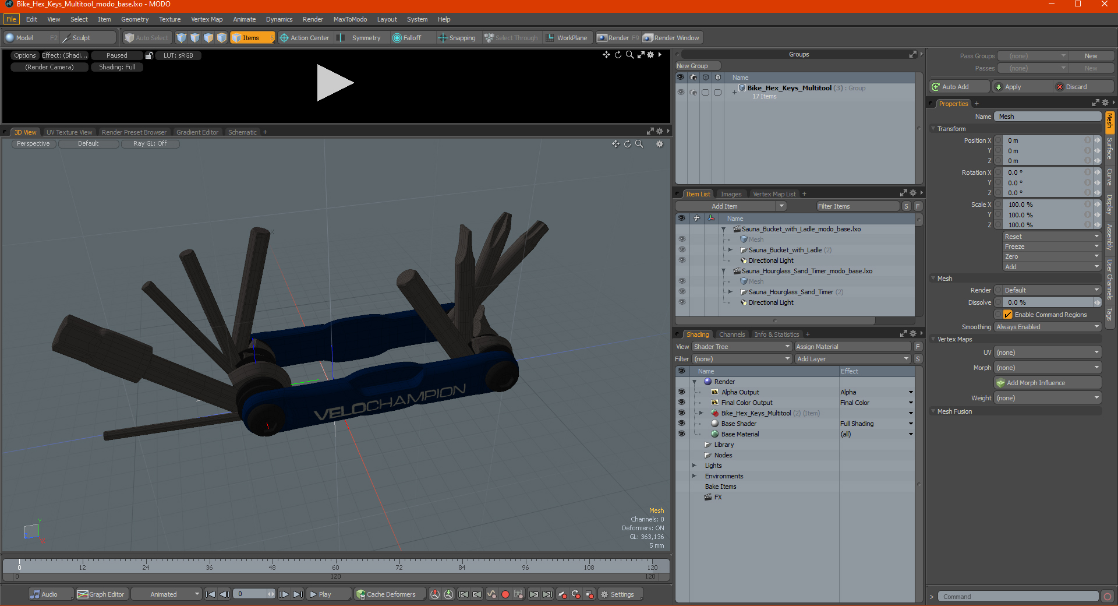Switch to Images tab
1118x606 pixels.
[x=731, y=194]
